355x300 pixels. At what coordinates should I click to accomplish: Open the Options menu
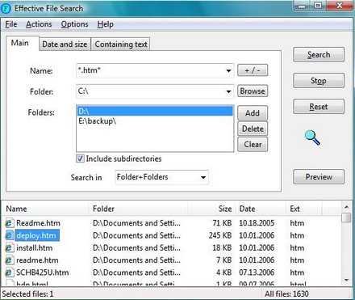tap(74, 24)
